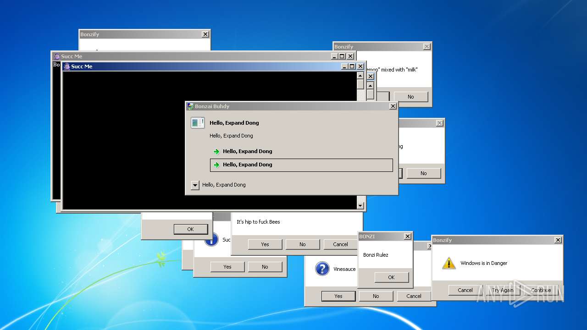The image size is (587, 330).
Task: Click OK in the BONZI Bonzi Rulez dialog
Action: [391, 277]
